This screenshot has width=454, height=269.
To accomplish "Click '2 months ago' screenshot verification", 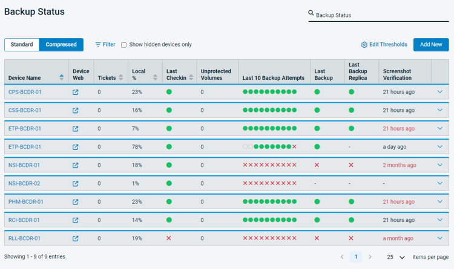I will click(x=400, y=165).
